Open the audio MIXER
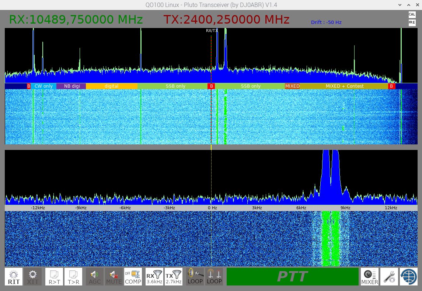This screenshot has width=422, height=291. (x=370, y=277)
